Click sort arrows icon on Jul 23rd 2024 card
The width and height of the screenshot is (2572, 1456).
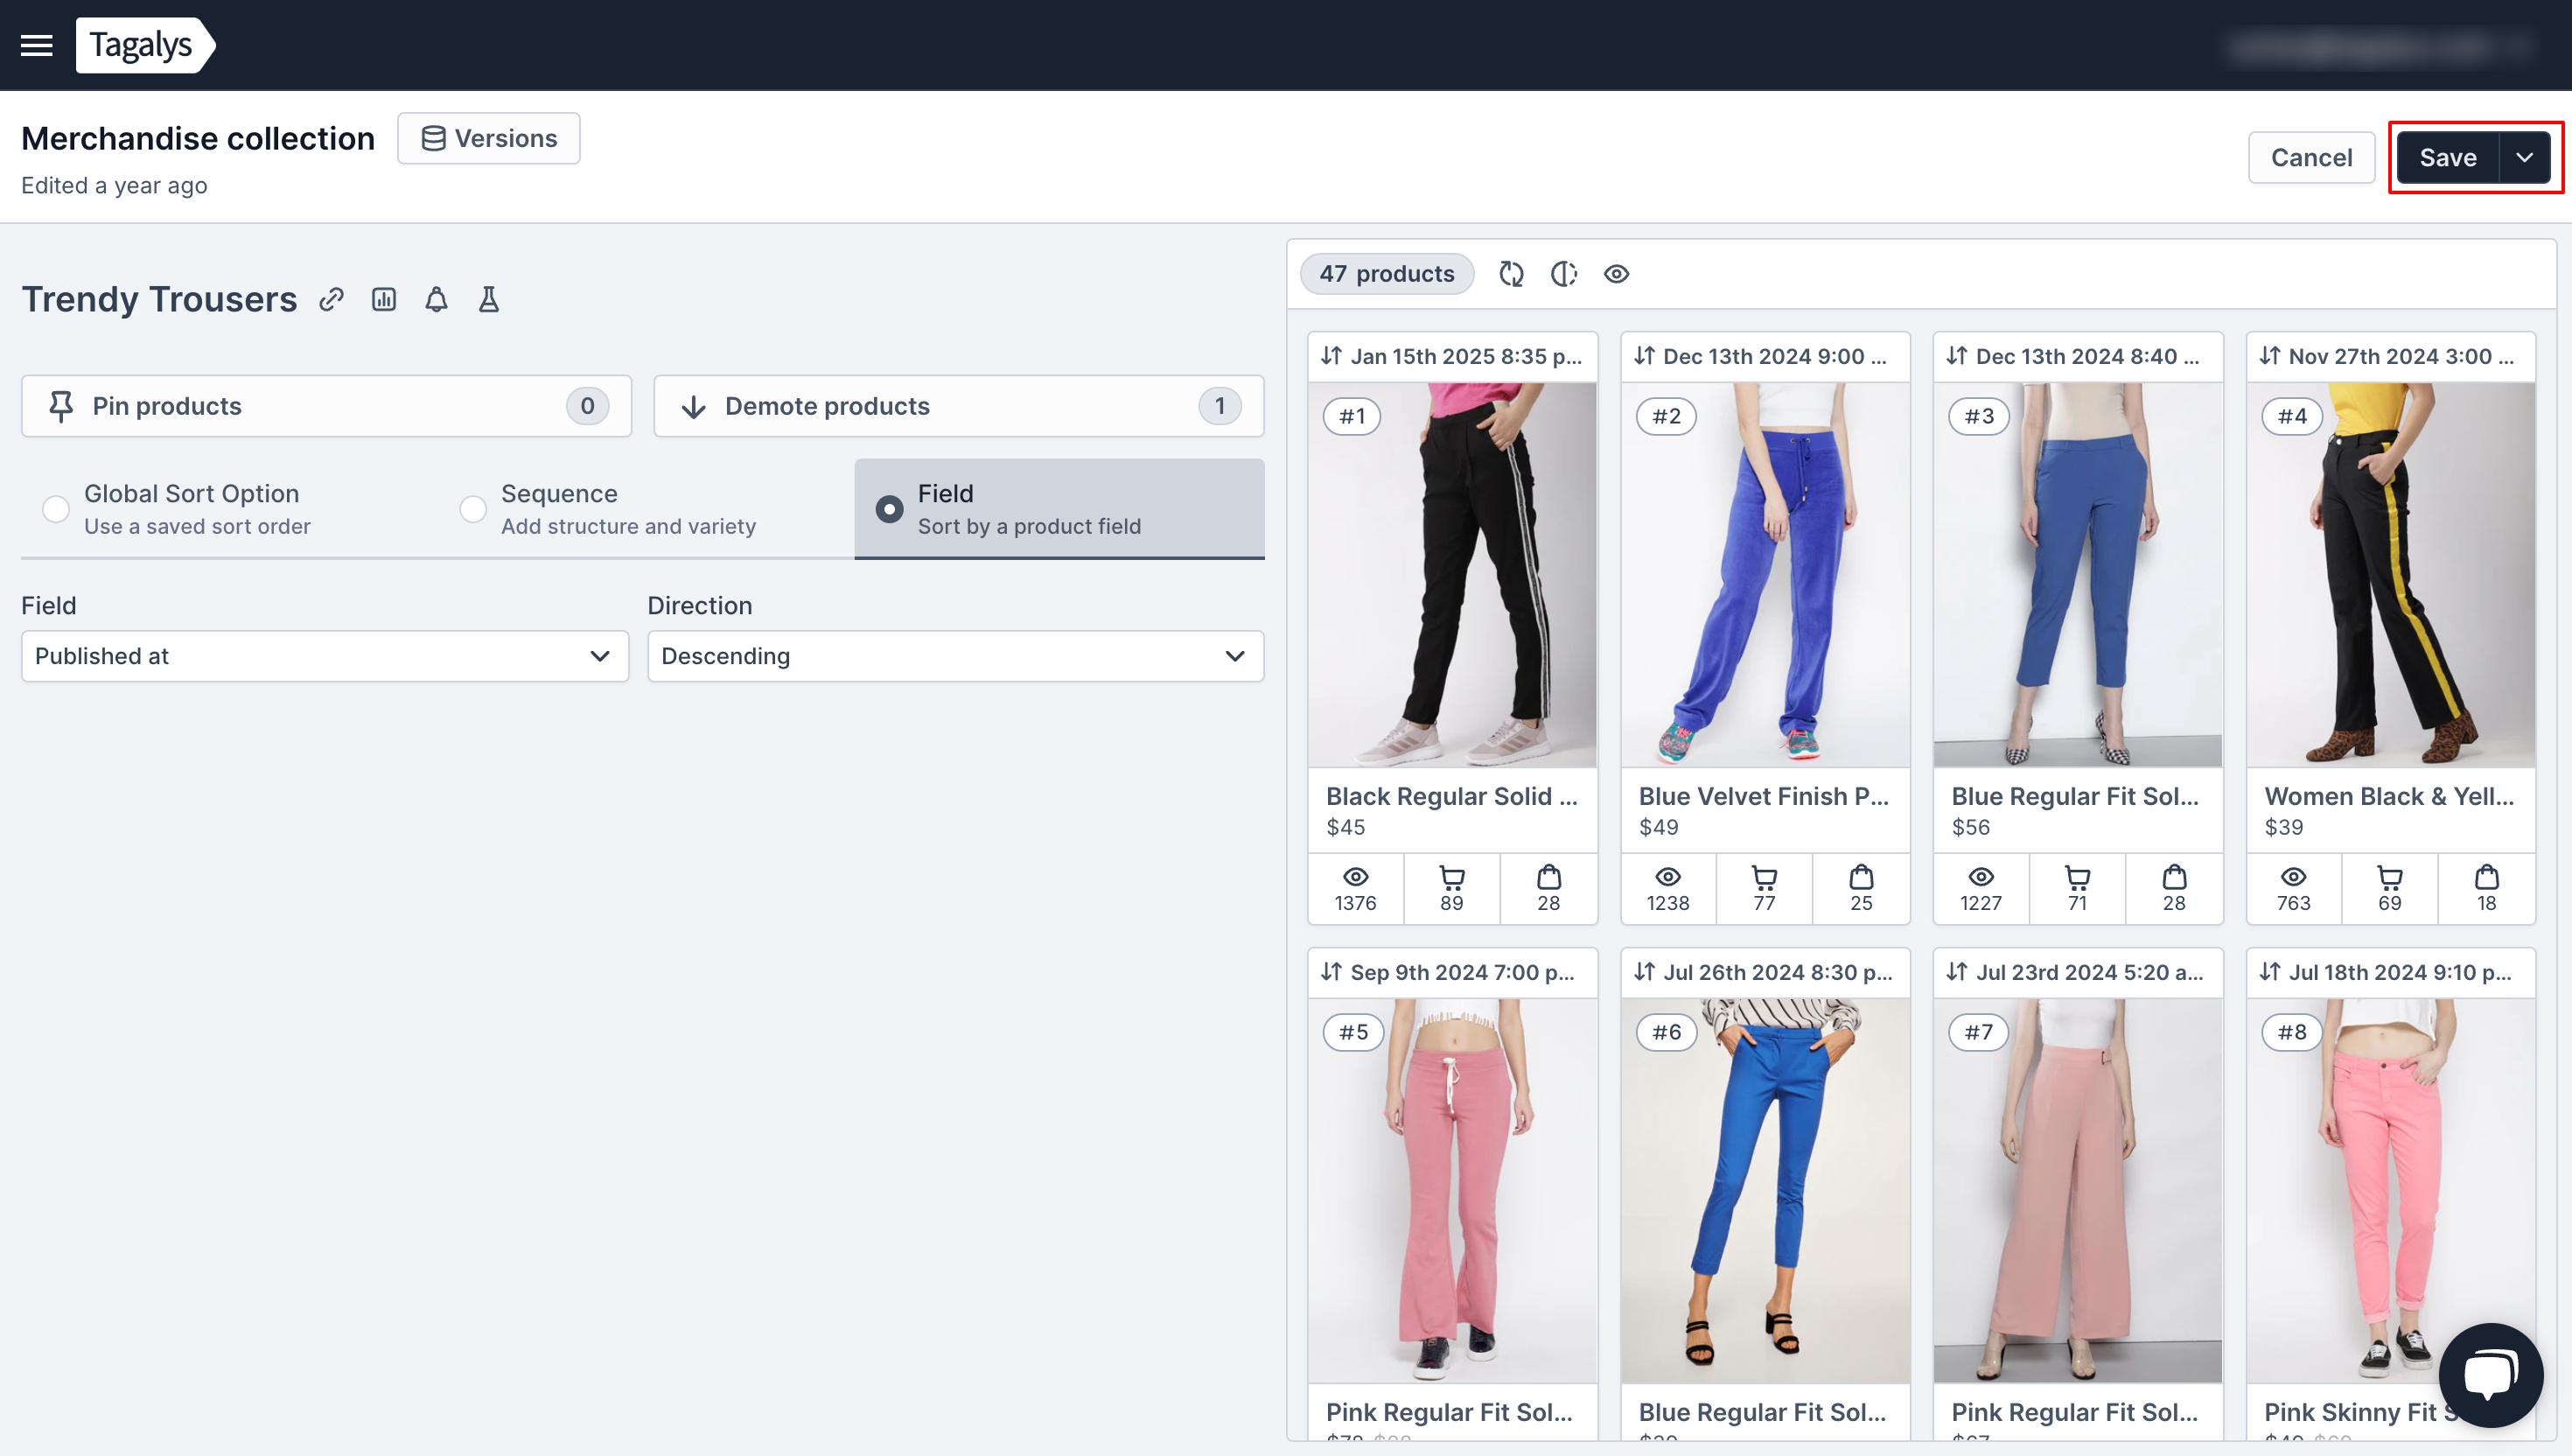click(1957, 972)
